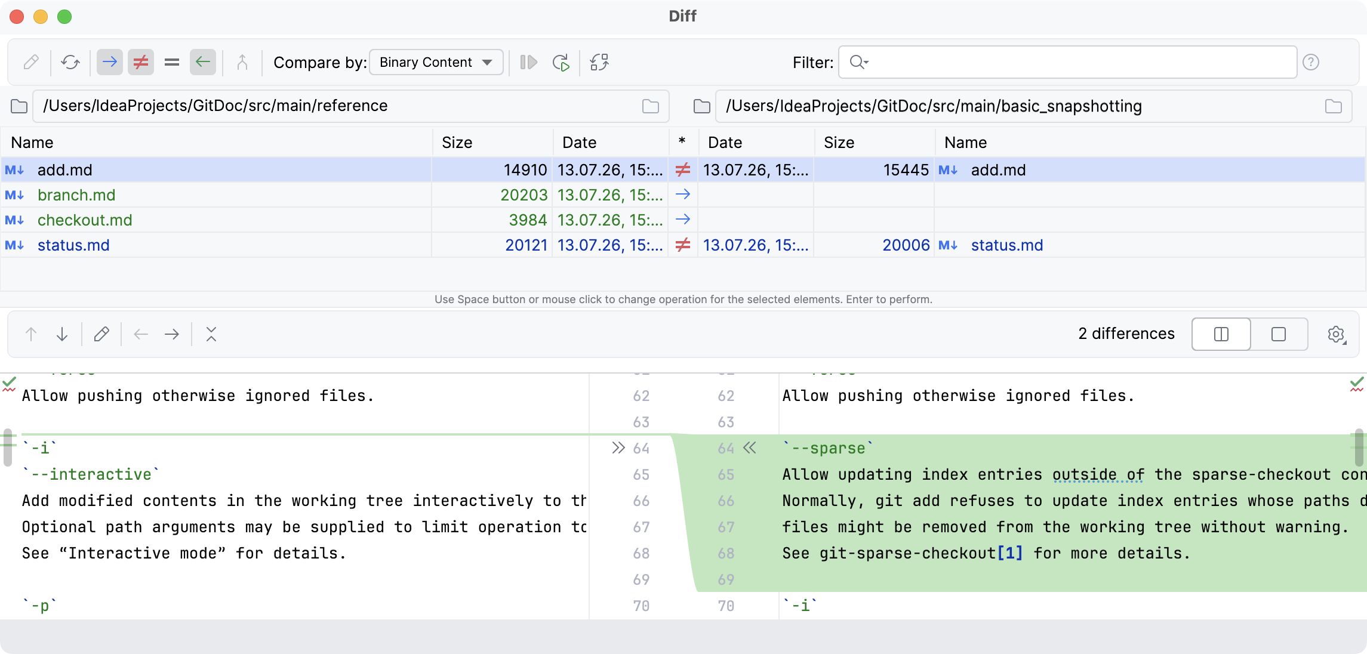Open the diff viewer settings gear
Viewport: 1367px width, 654px height.
click(x=1337, y=334)
